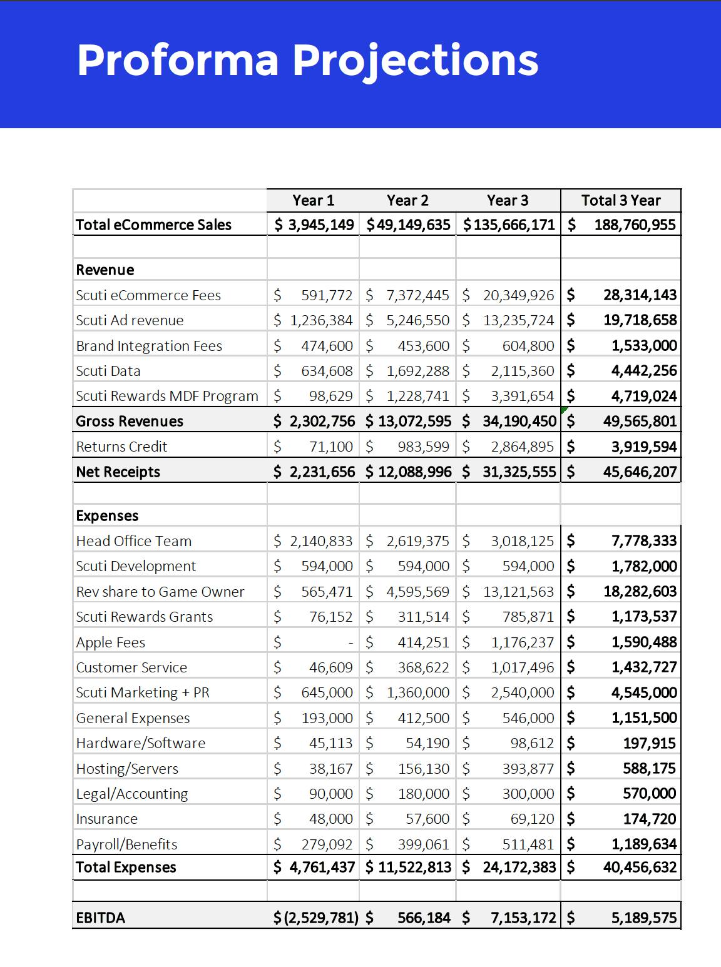
Task: Select the Ad revenue value 5,246,550
Action: click(x=417, y=320)
